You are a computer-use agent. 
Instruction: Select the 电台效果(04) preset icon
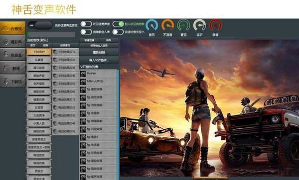55,123
